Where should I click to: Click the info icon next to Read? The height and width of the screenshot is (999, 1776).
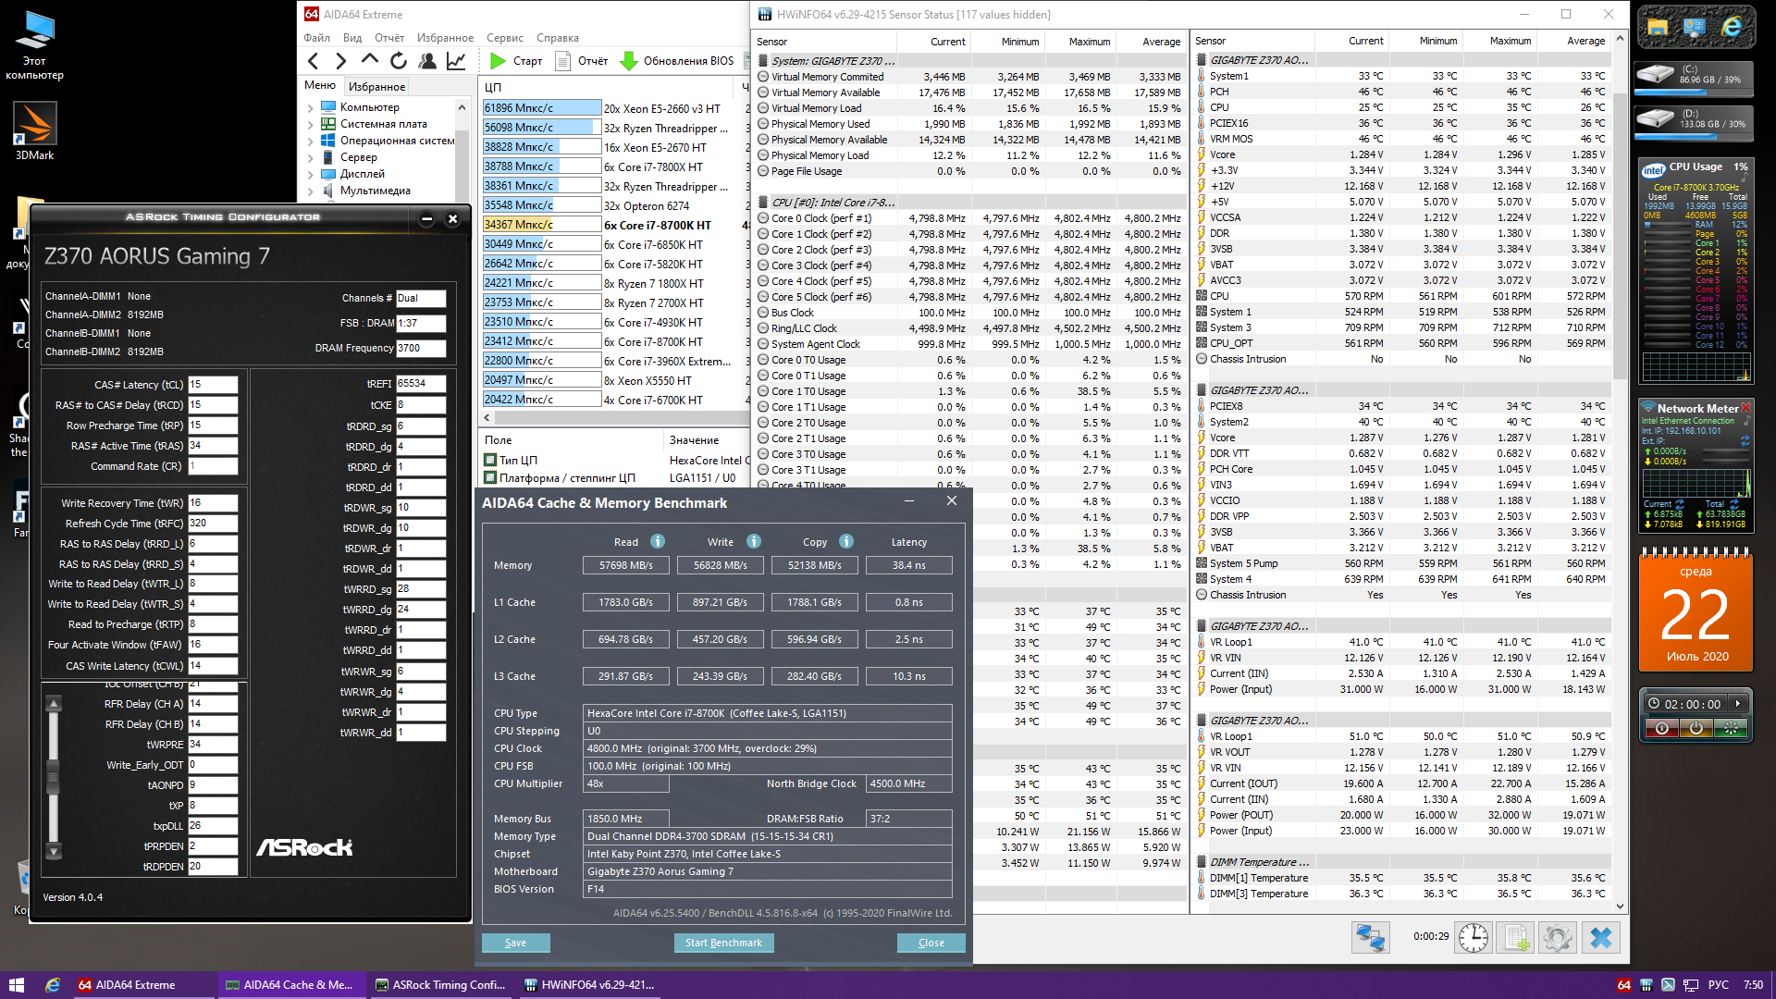[658, 542]
